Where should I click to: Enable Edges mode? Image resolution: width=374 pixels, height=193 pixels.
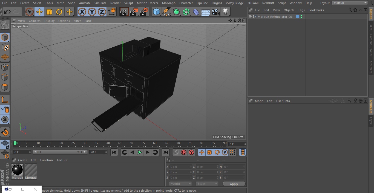pos(5,77)
